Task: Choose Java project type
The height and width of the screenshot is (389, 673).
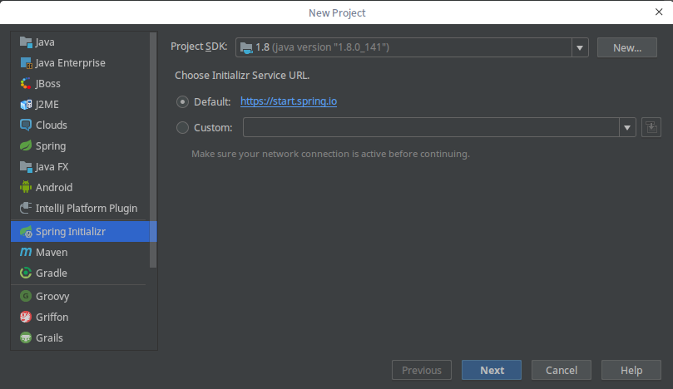Action: (45, 42)
